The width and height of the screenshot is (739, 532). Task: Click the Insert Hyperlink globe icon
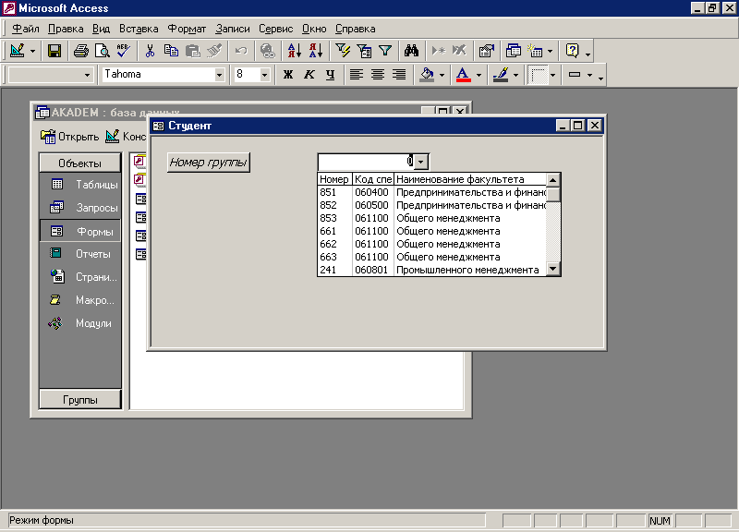[267, 51]
